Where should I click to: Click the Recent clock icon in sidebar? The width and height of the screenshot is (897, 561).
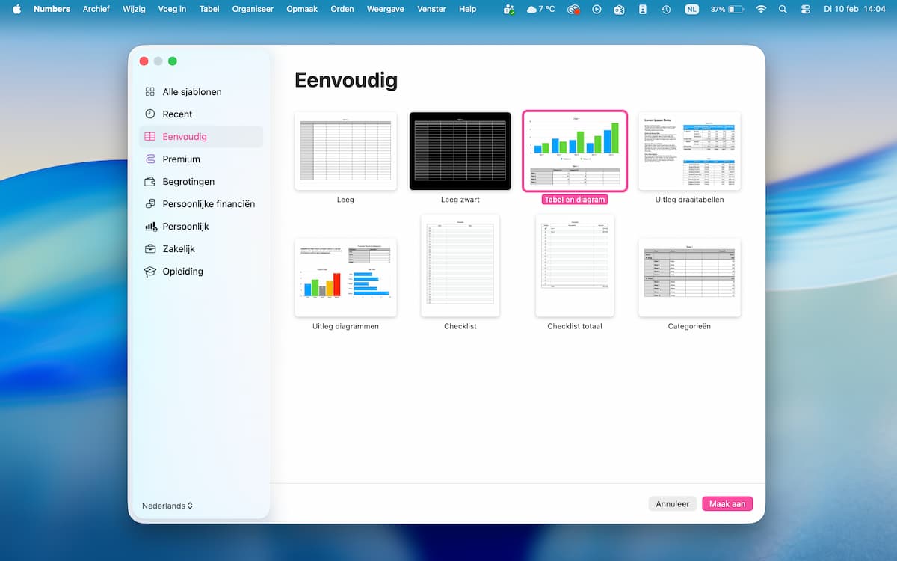pos(149,114)
